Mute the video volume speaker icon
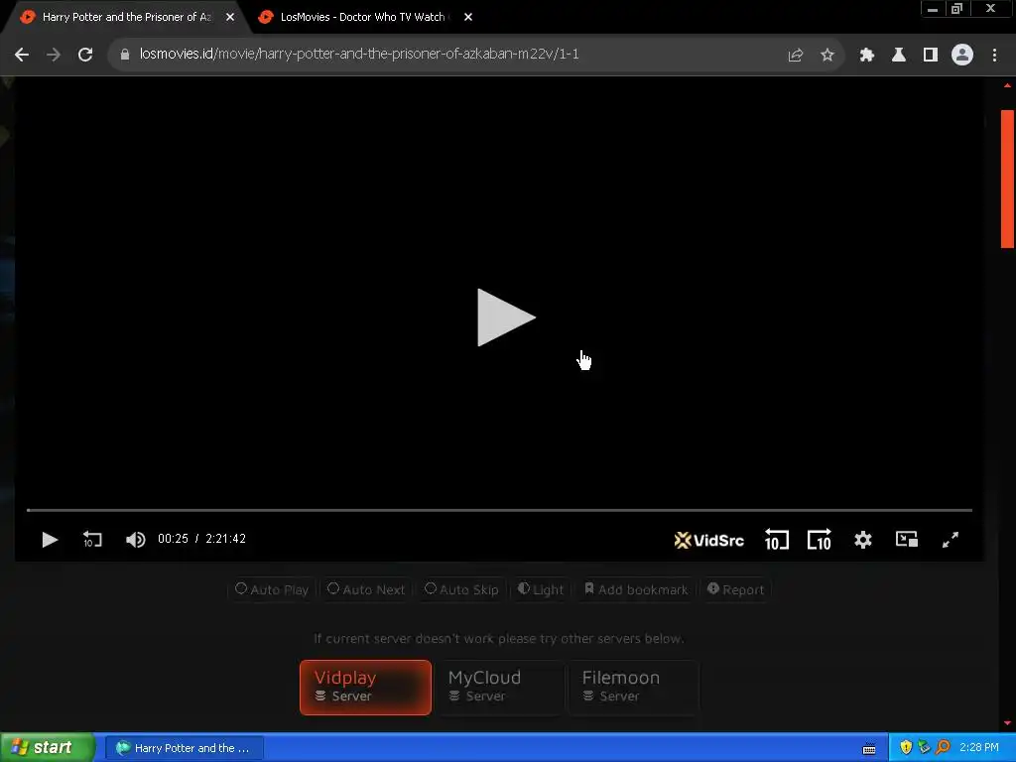 coord(135,539)
